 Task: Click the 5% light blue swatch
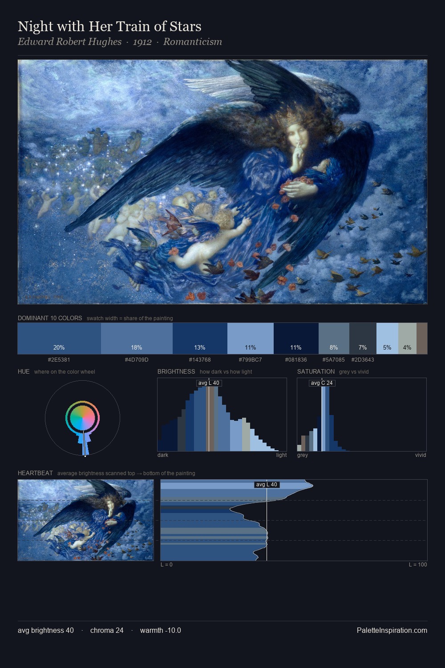[x=387, y=338]
